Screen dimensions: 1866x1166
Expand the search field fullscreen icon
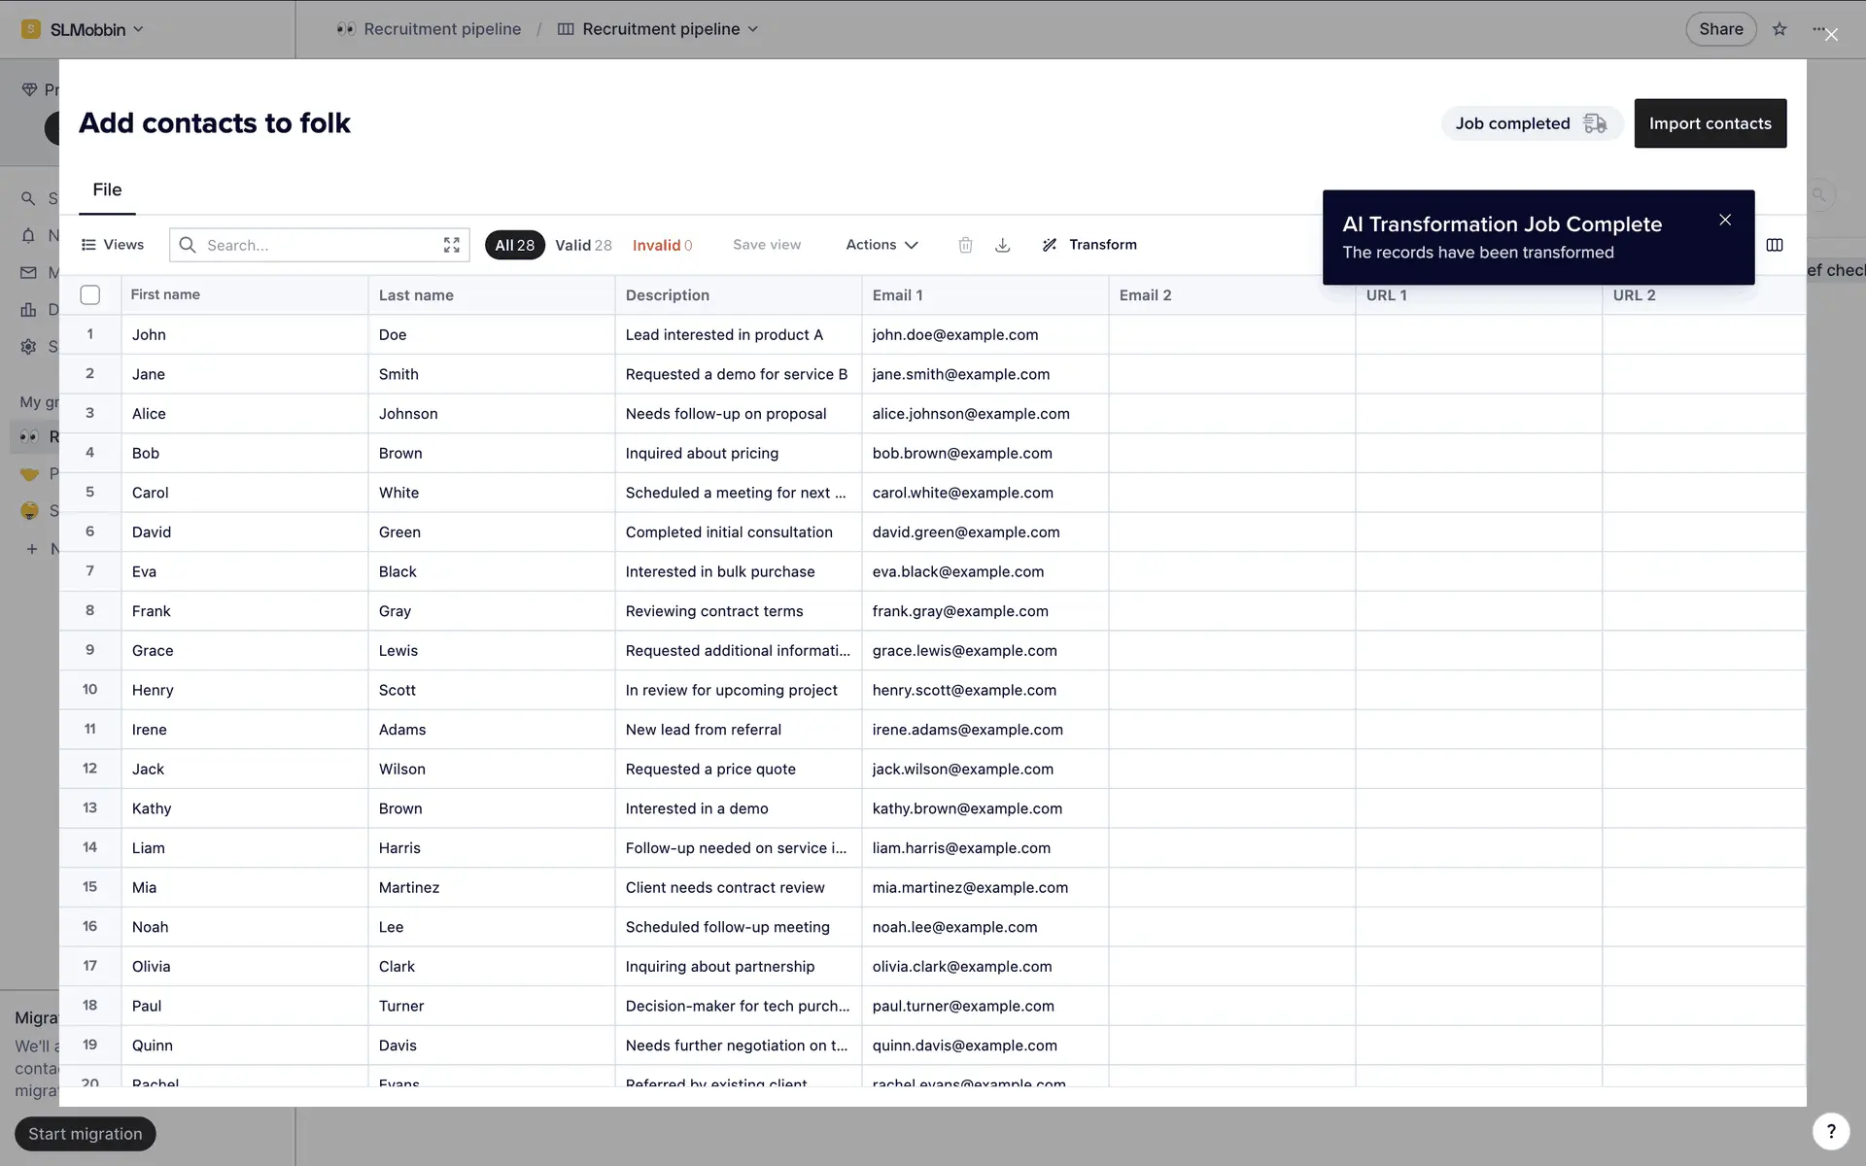[x=451, y=245]
